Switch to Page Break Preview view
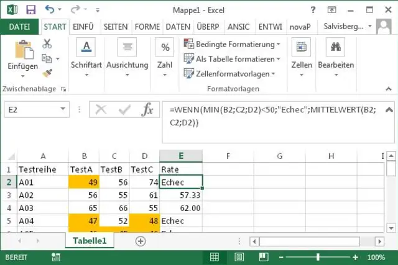398x265 pixels. [x=264, y=257]
